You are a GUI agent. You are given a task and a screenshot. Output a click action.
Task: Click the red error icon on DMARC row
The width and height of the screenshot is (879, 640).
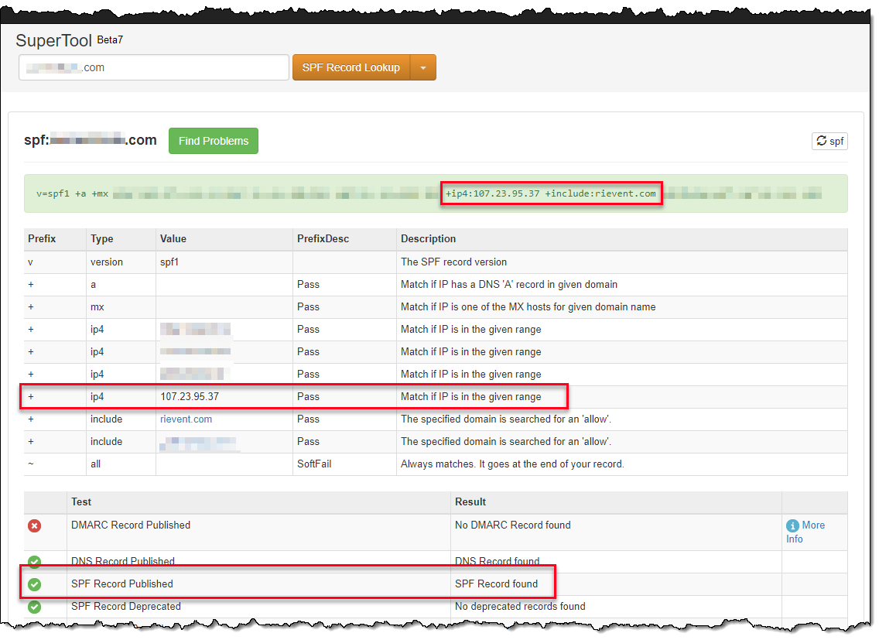click(34, 525)
